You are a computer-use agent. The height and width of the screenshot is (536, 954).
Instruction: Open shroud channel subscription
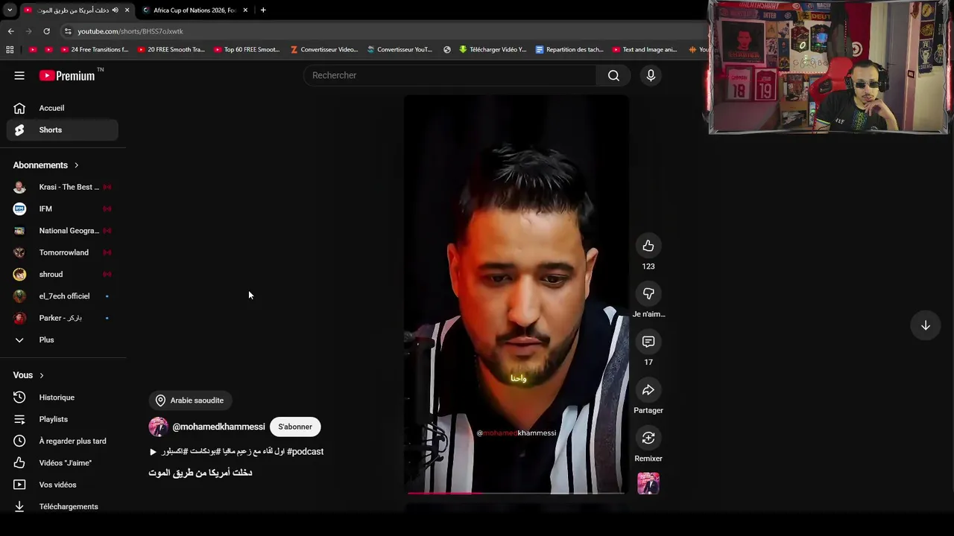63,274
